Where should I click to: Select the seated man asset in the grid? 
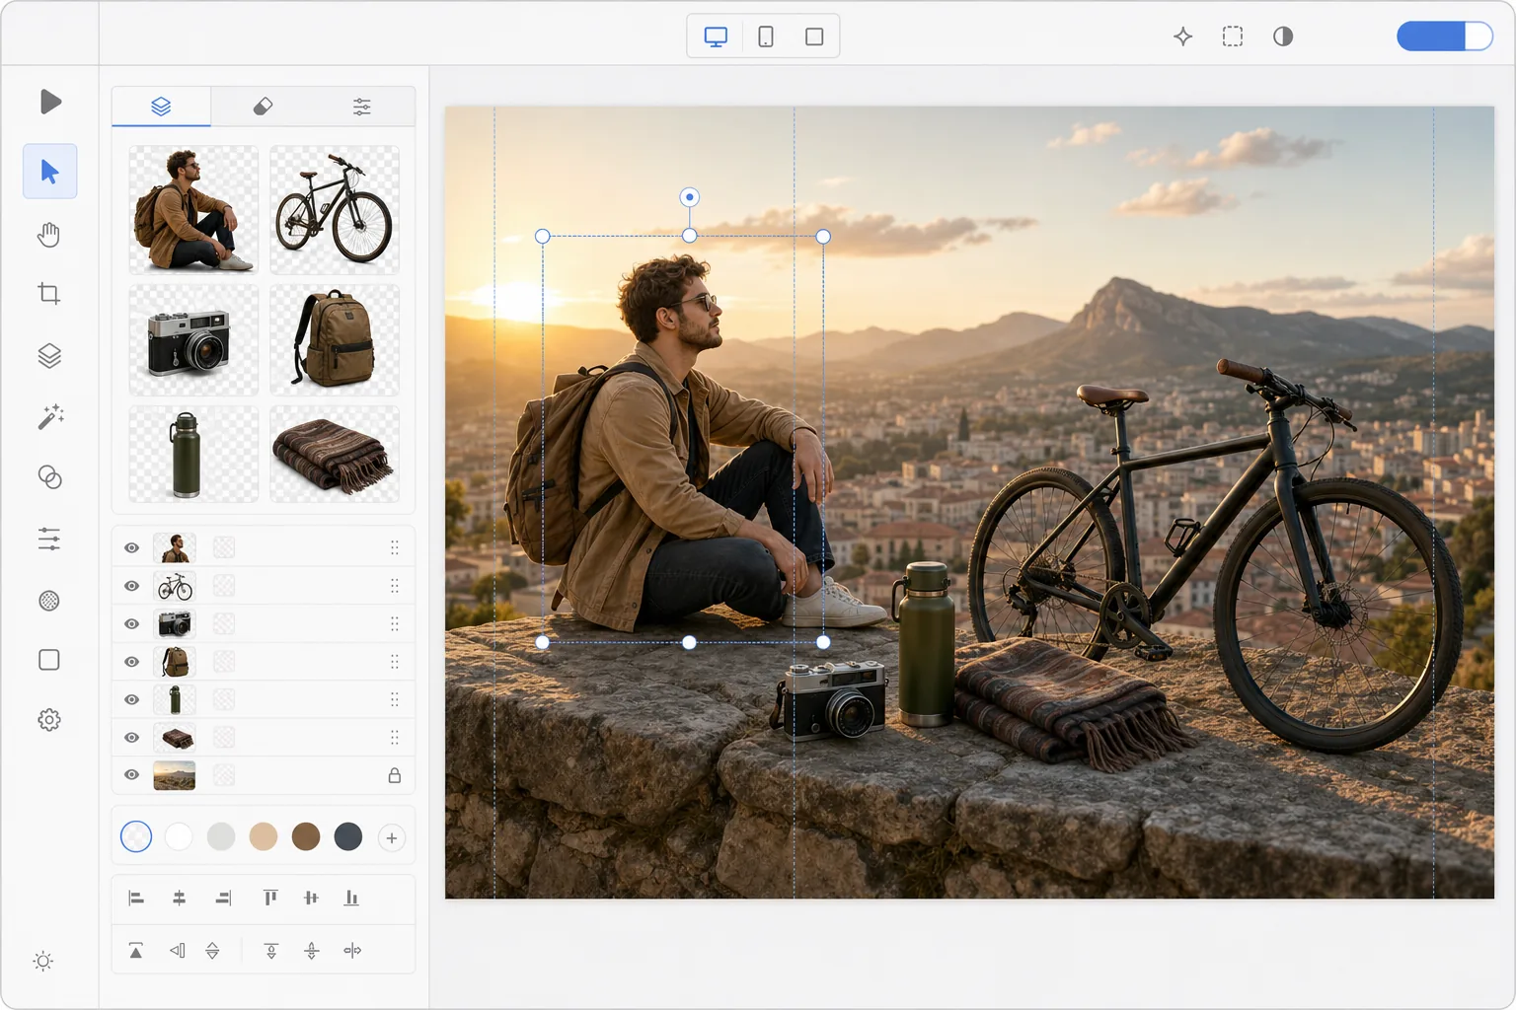(193, 209)
